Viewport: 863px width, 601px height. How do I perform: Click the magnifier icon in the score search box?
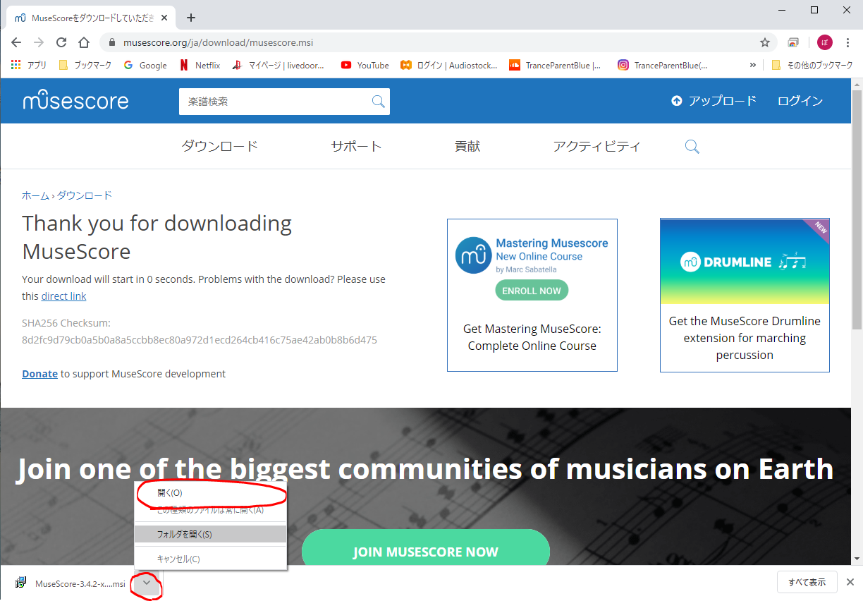pyautogui.click(x=379, y=102)
